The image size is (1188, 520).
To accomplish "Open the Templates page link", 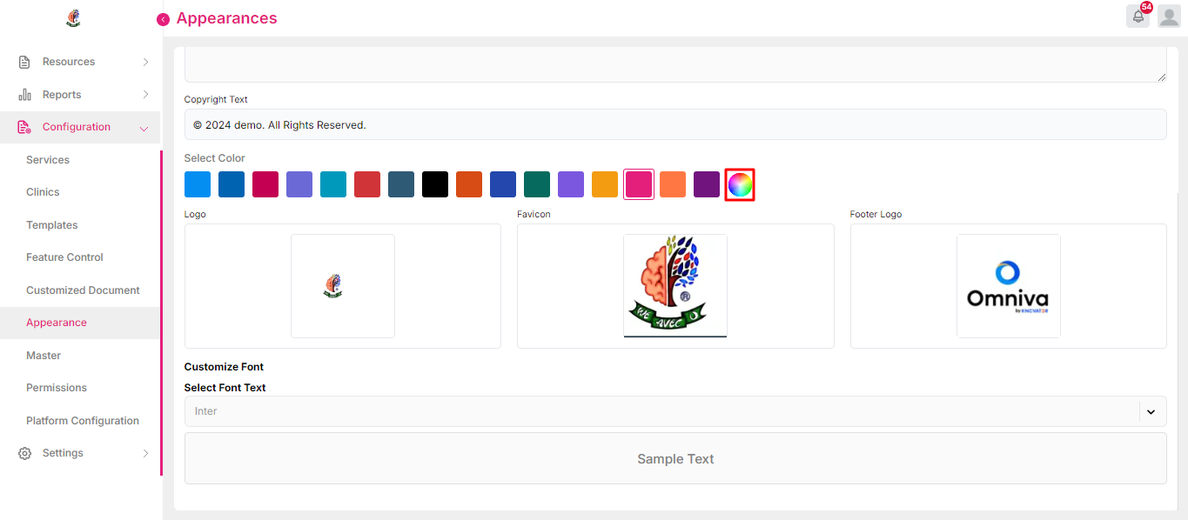I will [x=52, y=225].
